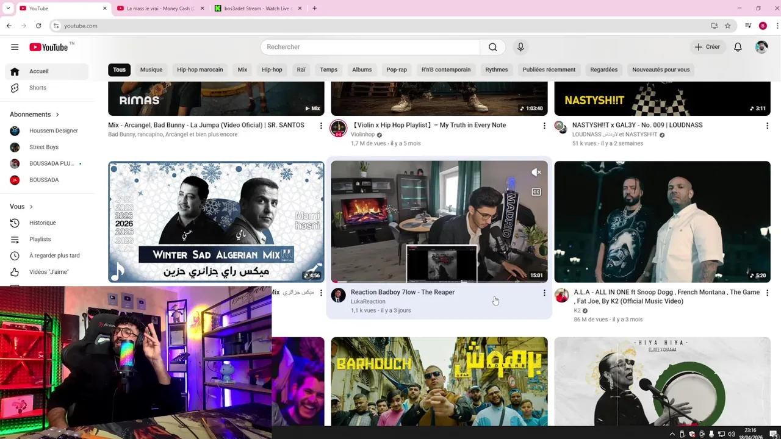Play the A.L.A - ALL IN ONE thumbnail
The image size is (781, 439).
pyautogui.click(x=662, y=222)
